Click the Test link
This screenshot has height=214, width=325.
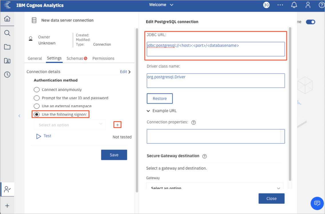click(x=47, y=136)
